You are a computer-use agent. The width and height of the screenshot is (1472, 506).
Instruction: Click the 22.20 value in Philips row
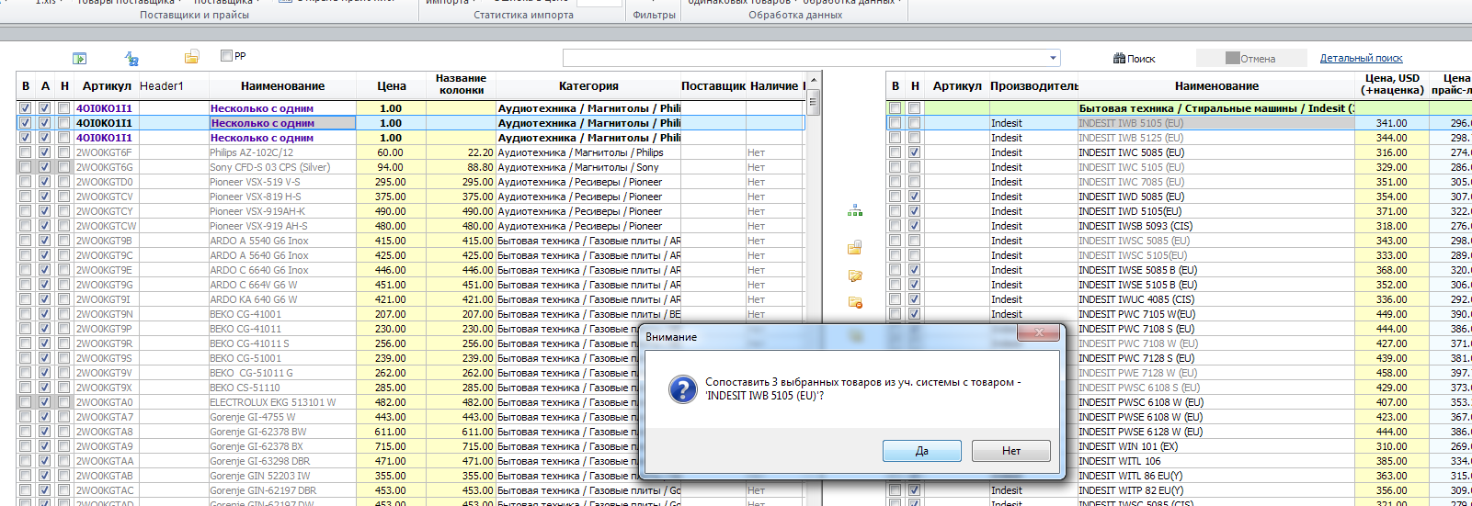click(x=461, y=152)
